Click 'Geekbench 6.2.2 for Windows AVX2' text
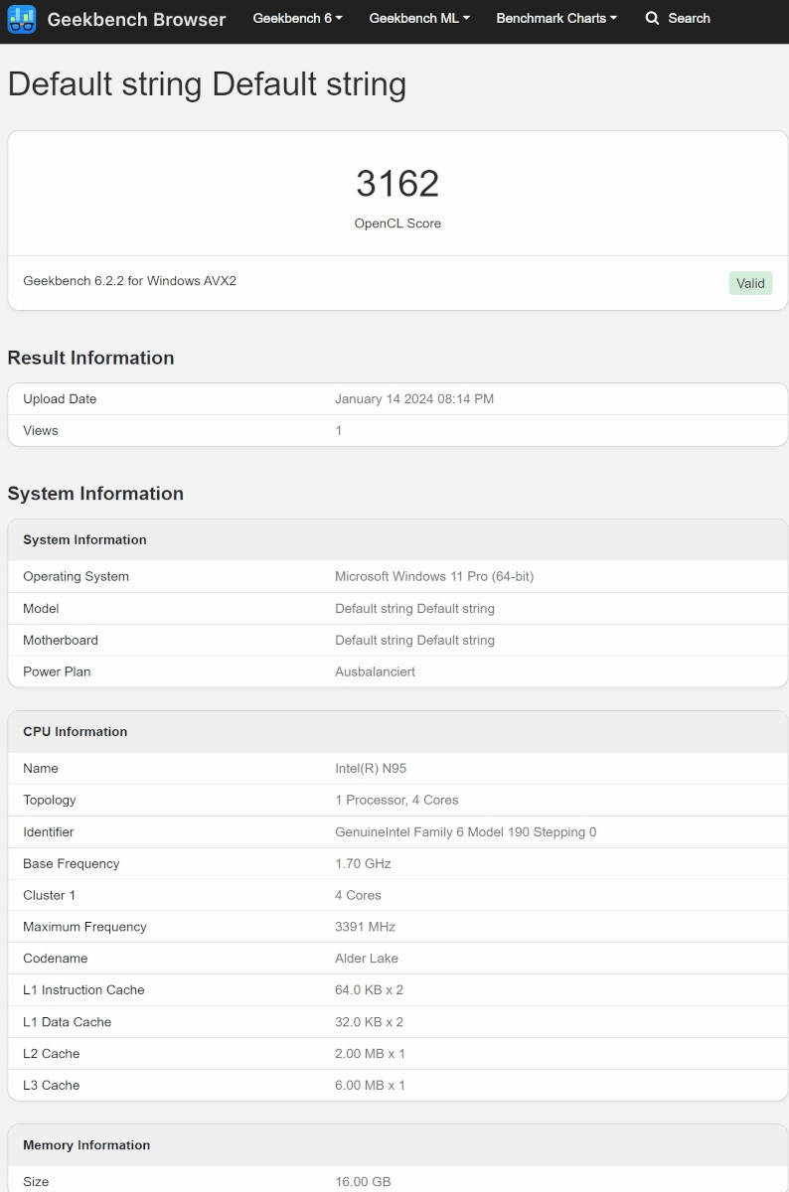 pos(130,281)
